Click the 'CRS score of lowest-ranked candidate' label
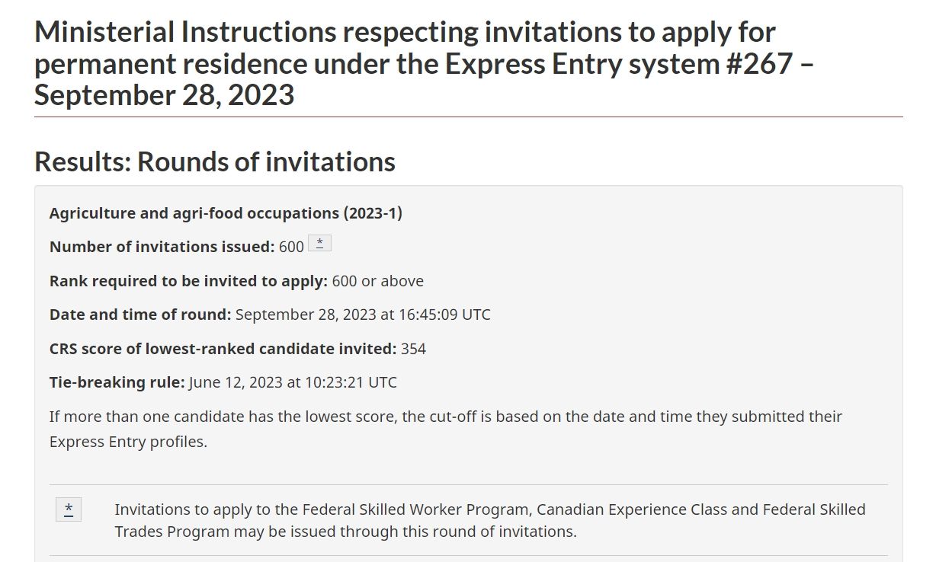The image size is (936, 562). [x=223, y=349]
